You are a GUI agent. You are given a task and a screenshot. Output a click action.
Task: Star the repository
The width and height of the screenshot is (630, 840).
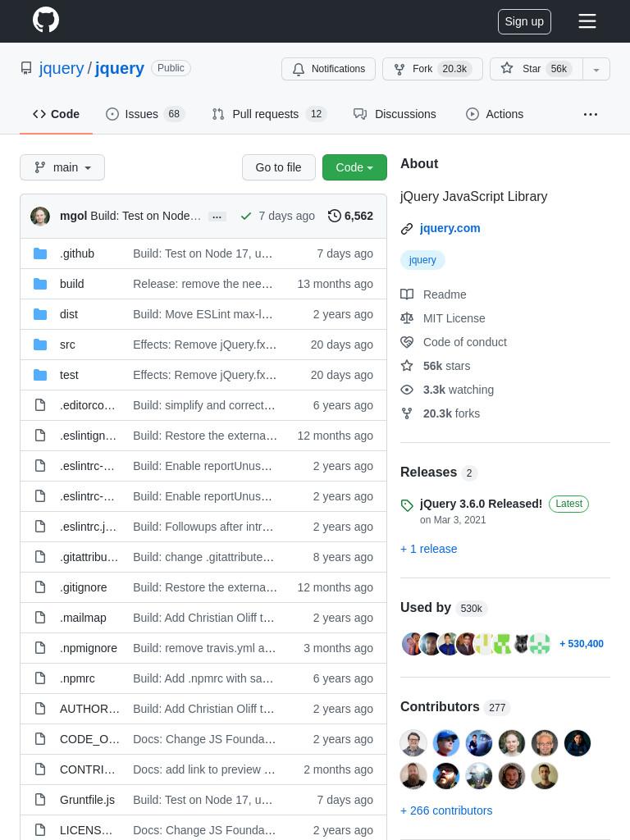(536, 69)
